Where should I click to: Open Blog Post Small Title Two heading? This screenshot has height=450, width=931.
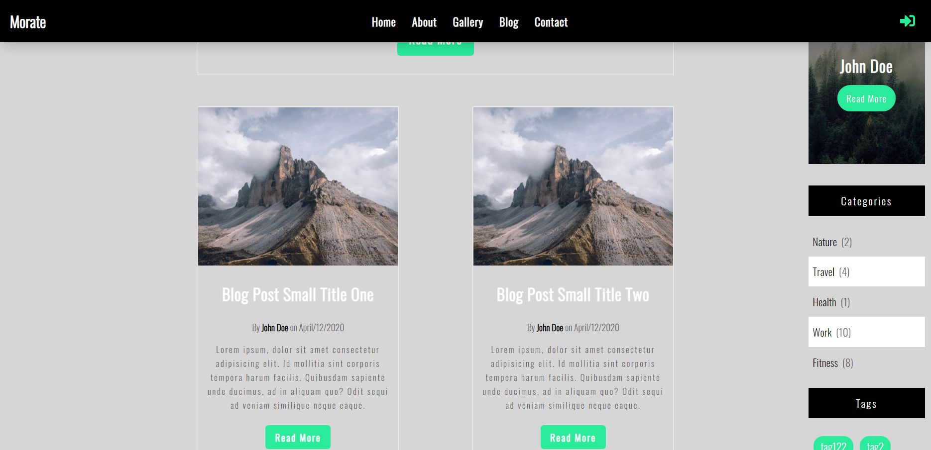(x=573, y=295)
